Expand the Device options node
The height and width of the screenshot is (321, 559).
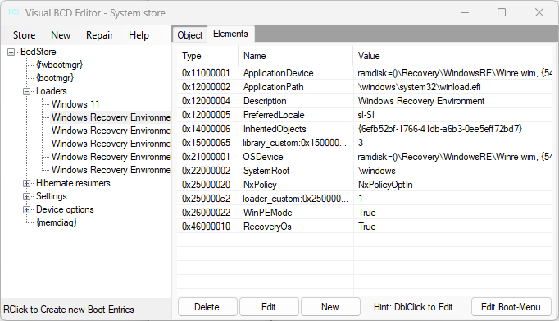tap(27, 210)
